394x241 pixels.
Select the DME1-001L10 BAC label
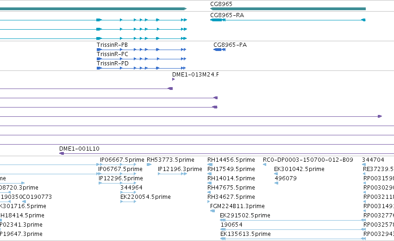79,149
